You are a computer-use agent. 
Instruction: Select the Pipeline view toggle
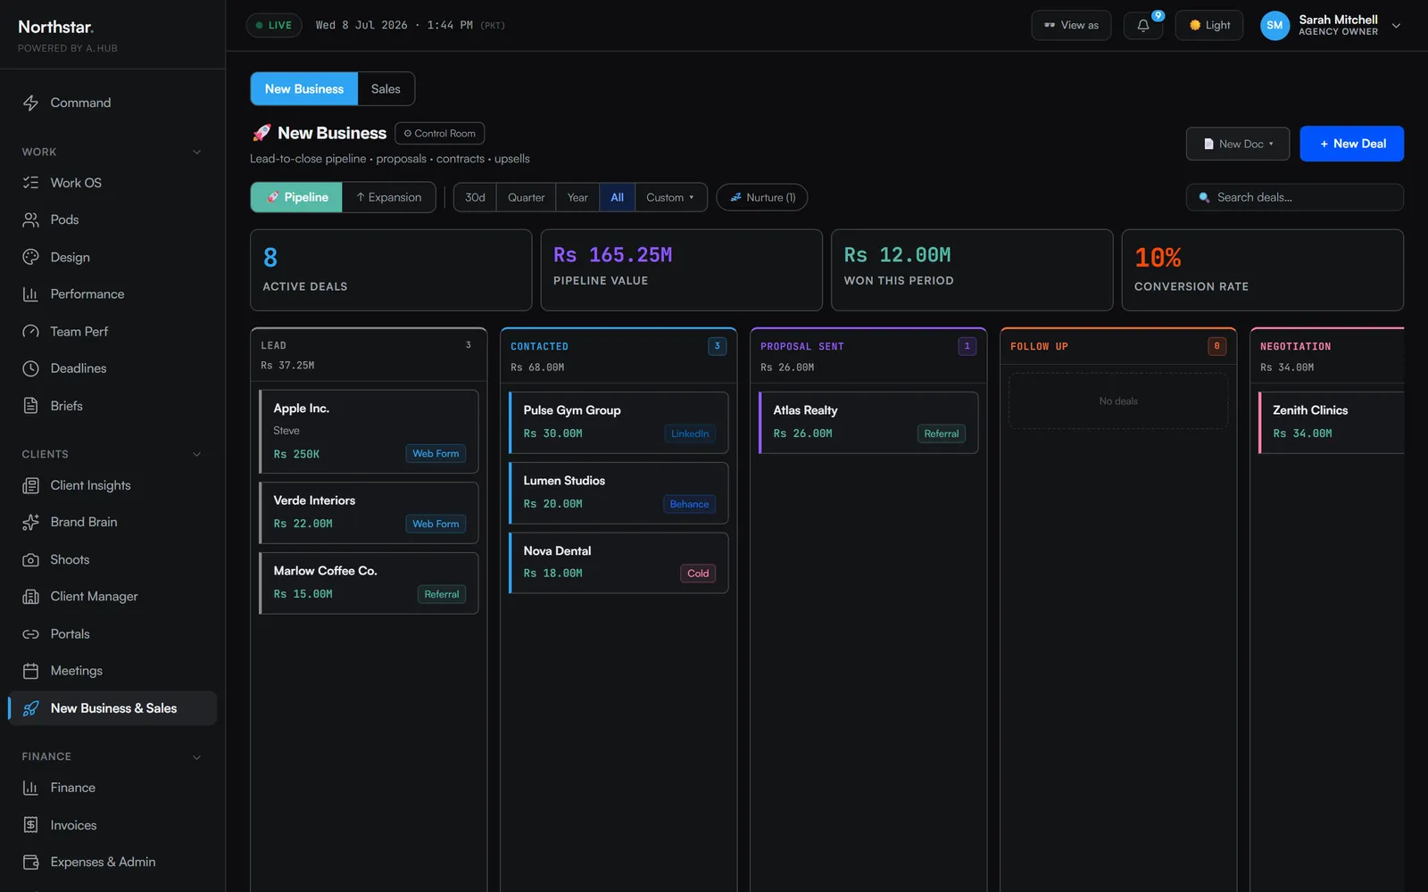tap(296, 197)
